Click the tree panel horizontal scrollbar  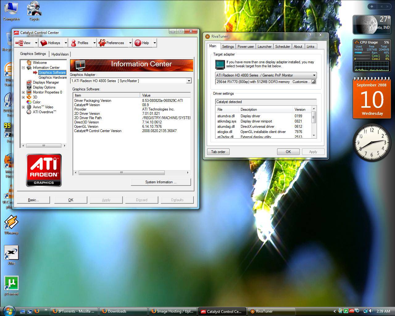click(44, 146)
